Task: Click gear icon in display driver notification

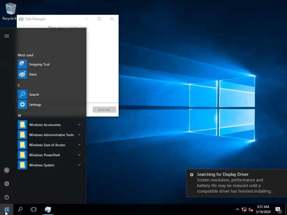Action: [x=192, y=175]
